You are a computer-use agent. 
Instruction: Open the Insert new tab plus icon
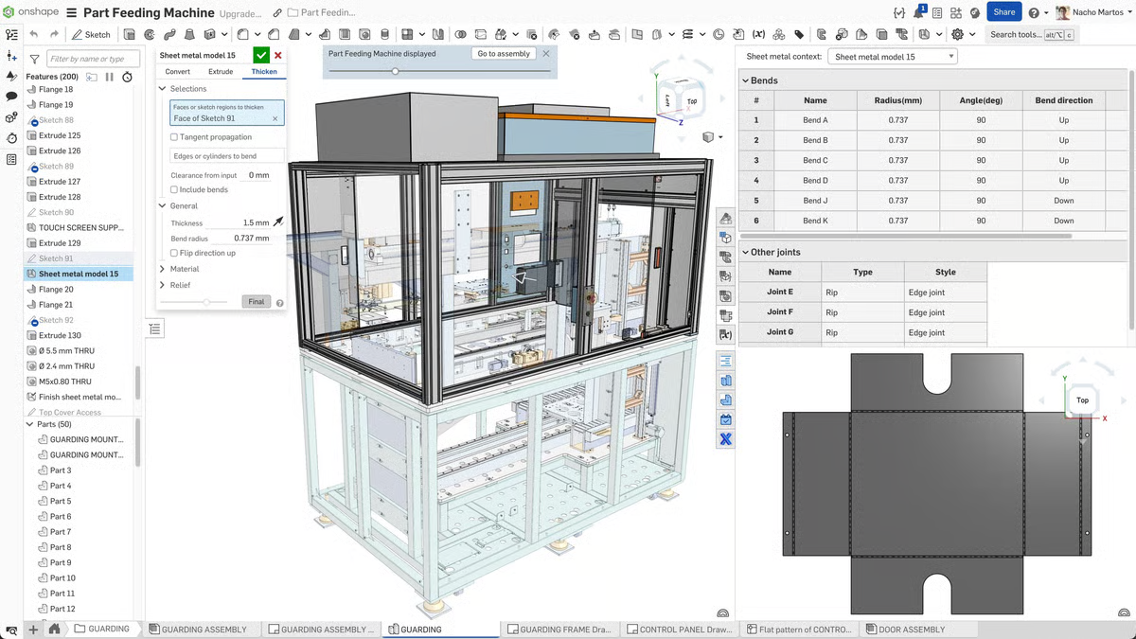pyautogui.click(x=33, y=629)
